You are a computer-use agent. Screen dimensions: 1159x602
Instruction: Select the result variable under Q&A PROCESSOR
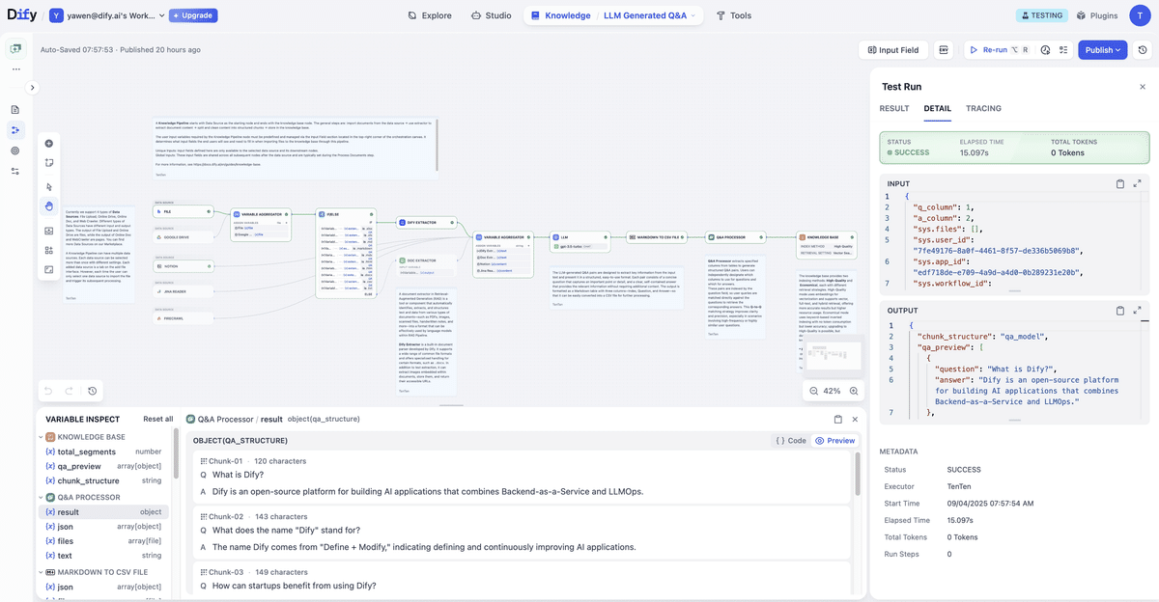[68, 511]
